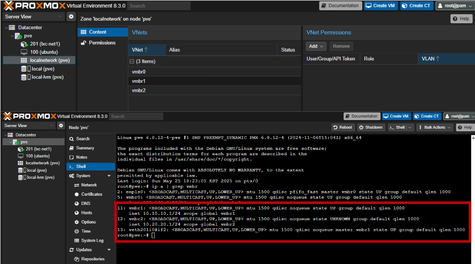
Task: Open the Certificates panel under System
Action: point(91,194)
